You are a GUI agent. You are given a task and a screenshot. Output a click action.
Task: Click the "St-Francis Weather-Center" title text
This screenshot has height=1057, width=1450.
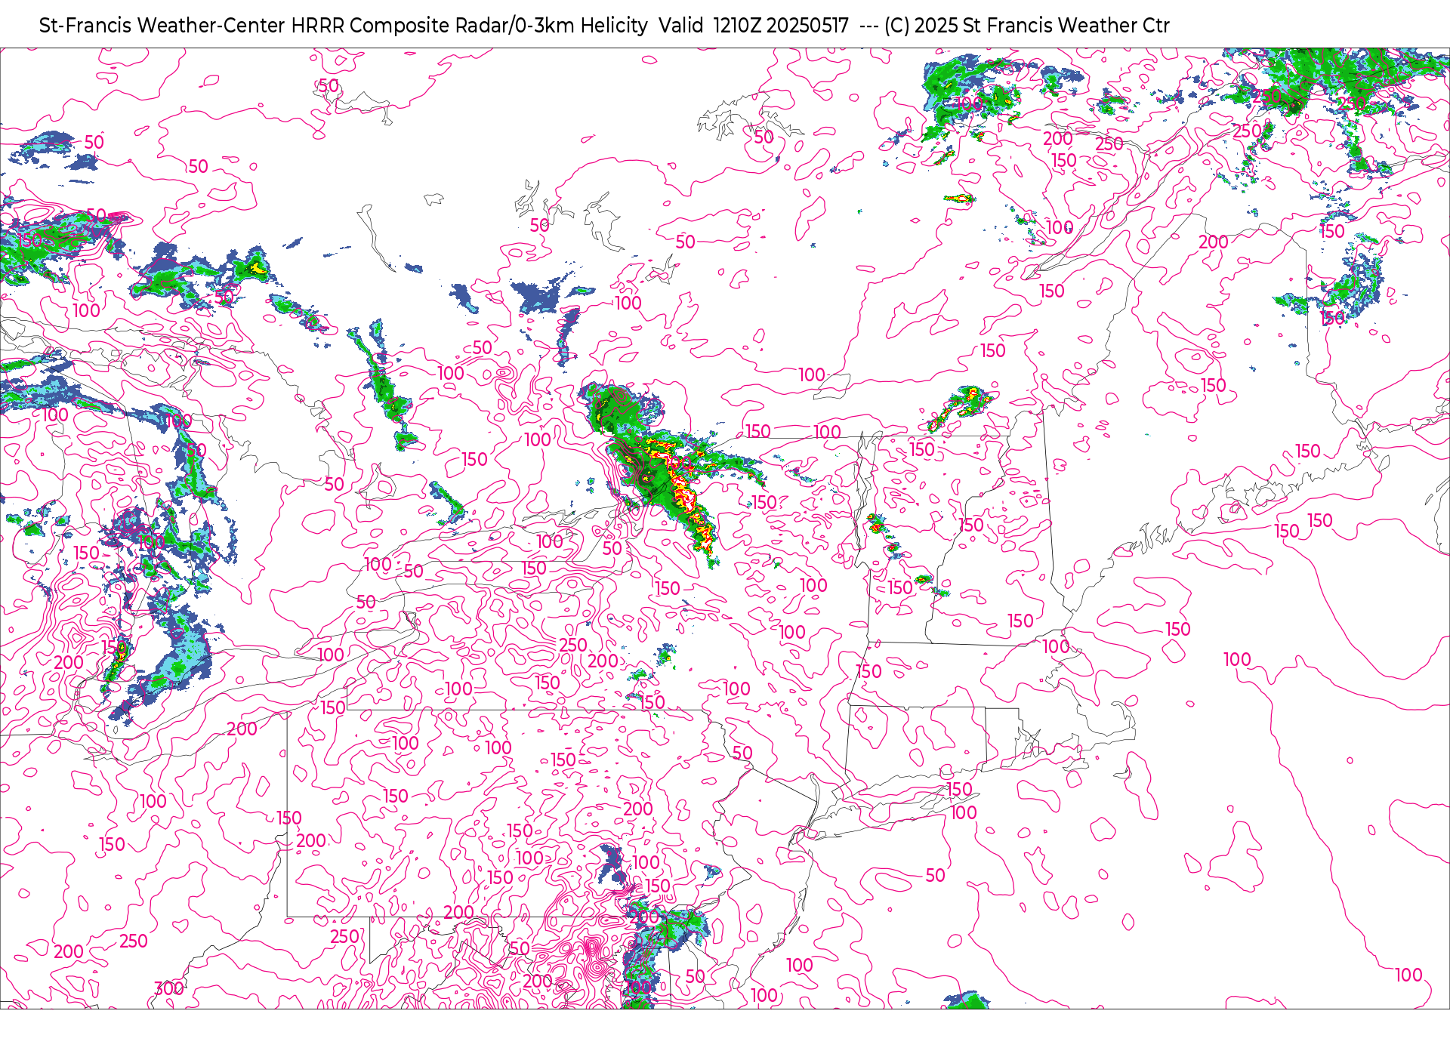pyautogui.click(x=162, y=26)
